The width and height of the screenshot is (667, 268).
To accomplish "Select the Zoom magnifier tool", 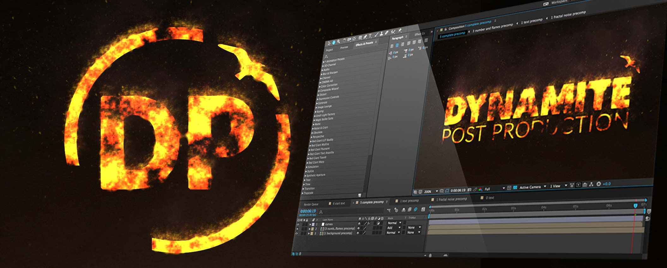I will click(339, 41).
